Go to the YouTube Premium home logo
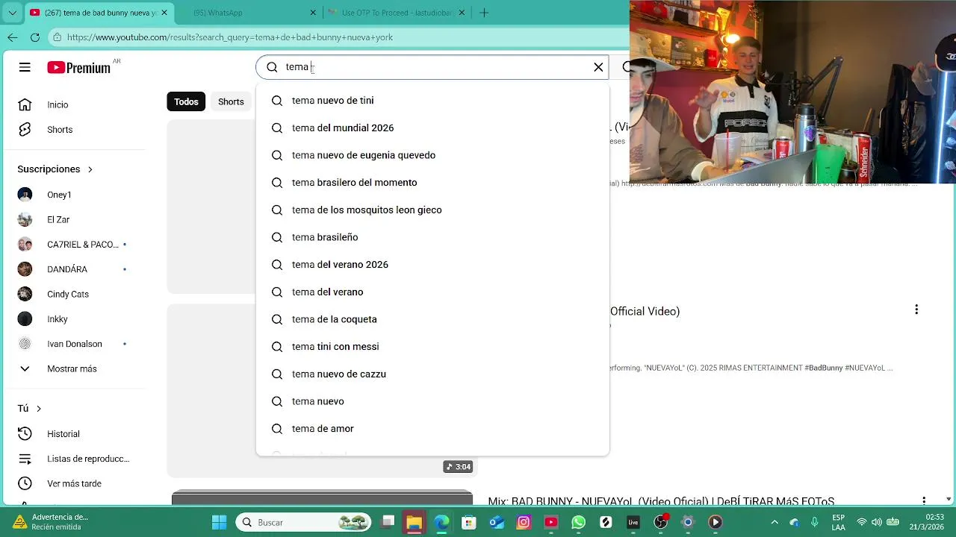956x537 pixels. point(78,67)
